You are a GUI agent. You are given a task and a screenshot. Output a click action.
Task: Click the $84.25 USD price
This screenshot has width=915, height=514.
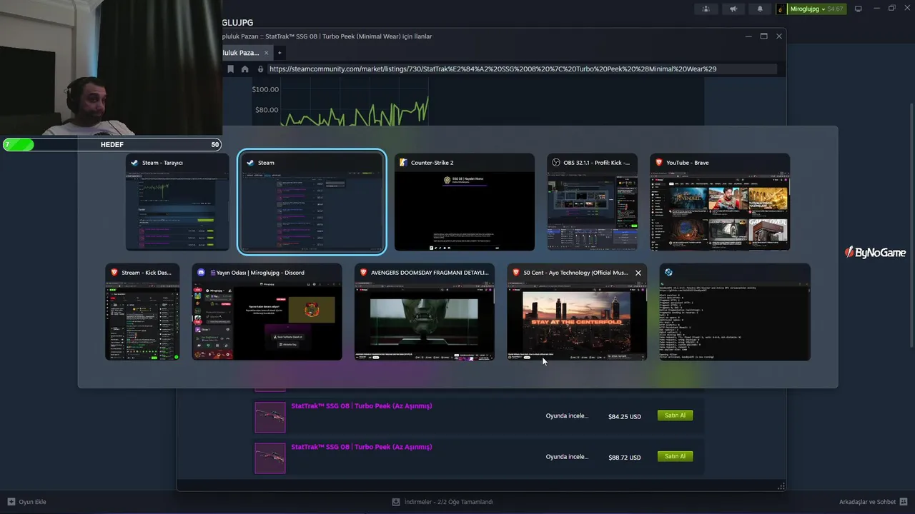tap(624, 416)
